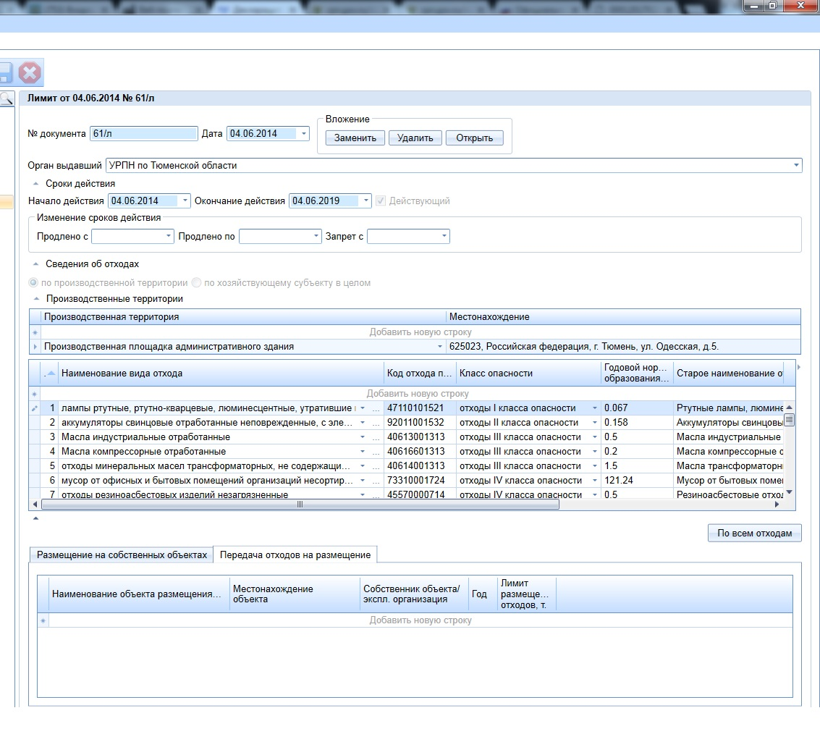Click the № документа input field
The width and height of the screenshot is (820, 742).
[143, 134]
